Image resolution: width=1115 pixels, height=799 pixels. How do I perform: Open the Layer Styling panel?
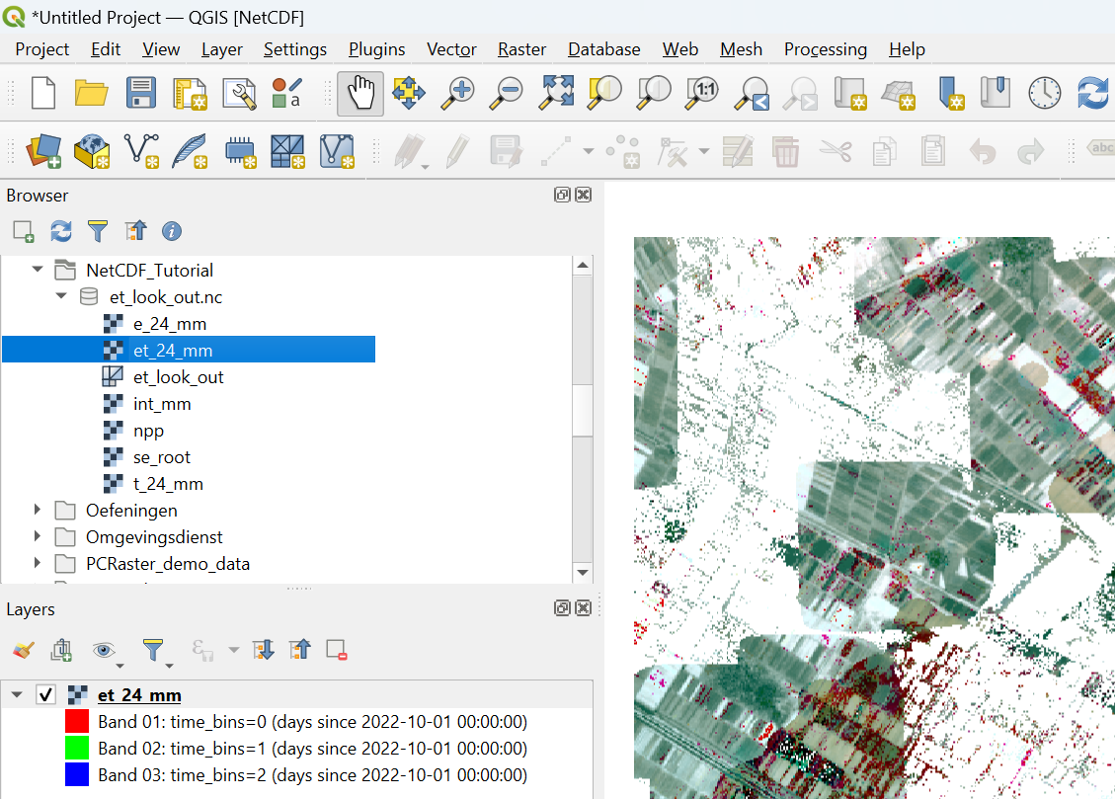[x=22, y=650]
